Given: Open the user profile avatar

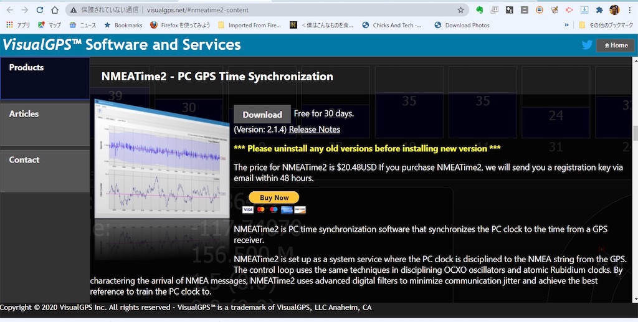Looking at the screenshot, I should tap(614, 10).
